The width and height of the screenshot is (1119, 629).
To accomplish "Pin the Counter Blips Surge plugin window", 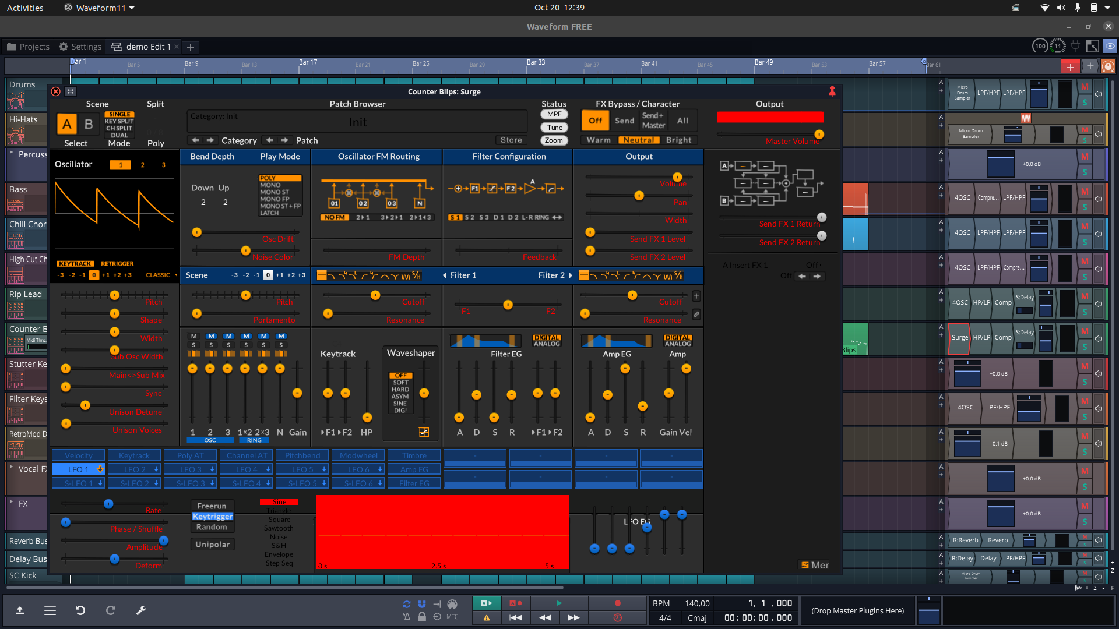I will [x=832, y=91].
